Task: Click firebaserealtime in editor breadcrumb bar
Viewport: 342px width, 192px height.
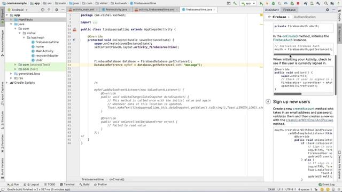Action: 93,179
